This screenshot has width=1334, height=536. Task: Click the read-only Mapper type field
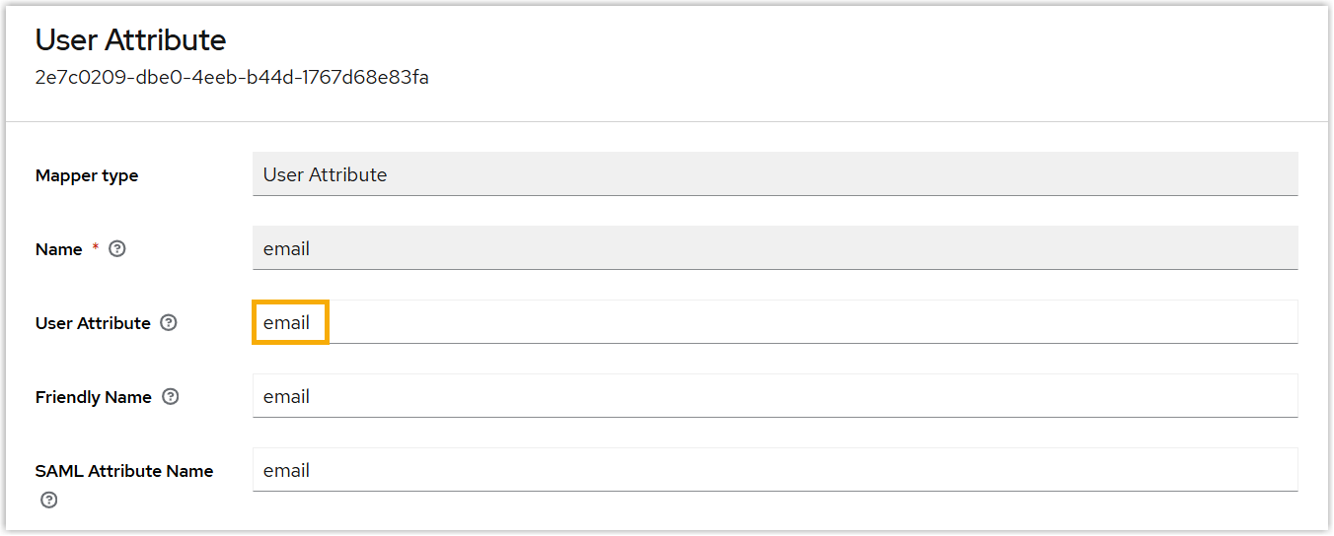(775, 174)
